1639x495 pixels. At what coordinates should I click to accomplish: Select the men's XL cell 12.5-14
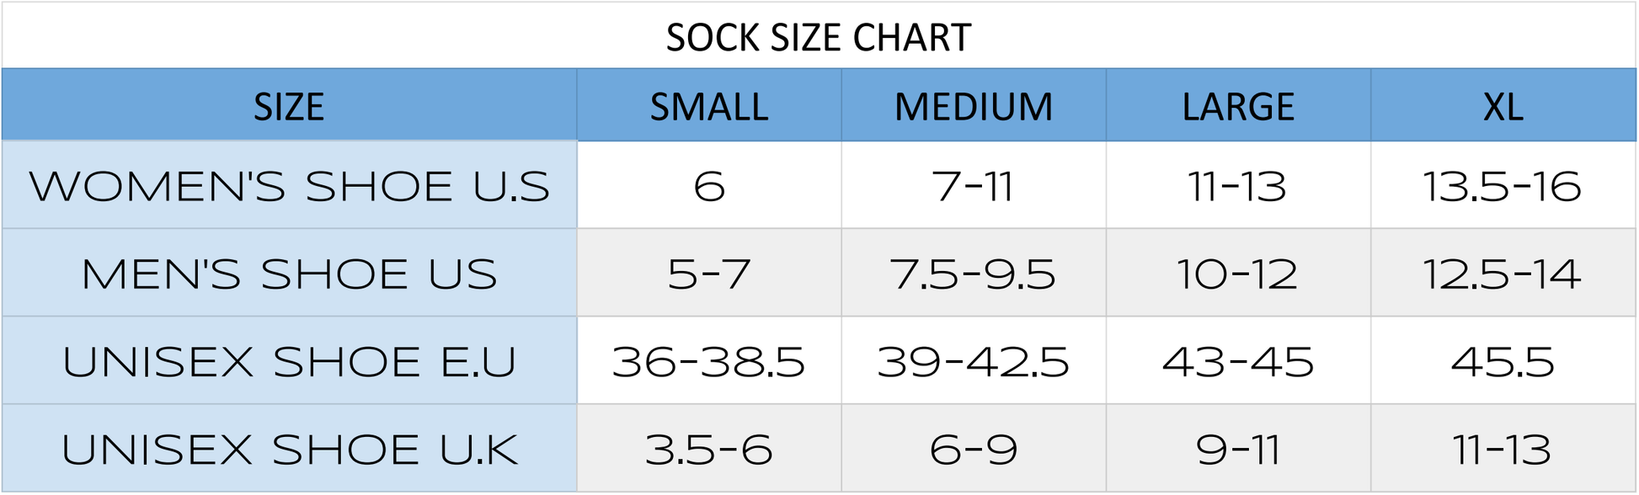click(1503, 274)
